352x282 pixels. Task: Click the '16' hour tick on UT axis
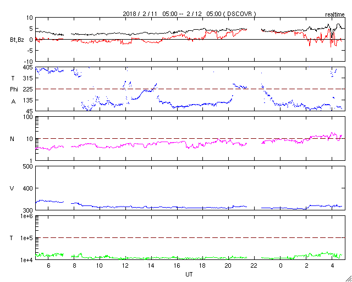(177, 265)
